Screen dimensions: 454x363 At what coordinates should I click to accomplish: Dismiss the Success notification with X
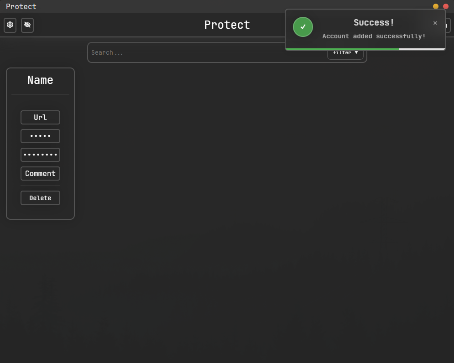435,23
